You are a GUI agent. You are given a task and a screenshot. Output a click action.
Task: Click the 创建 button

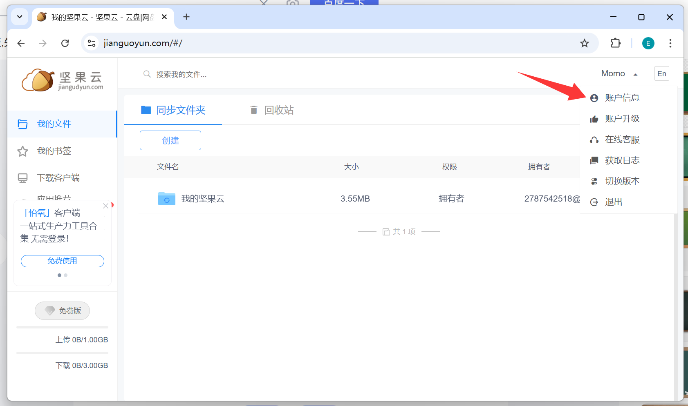(170, 140)
